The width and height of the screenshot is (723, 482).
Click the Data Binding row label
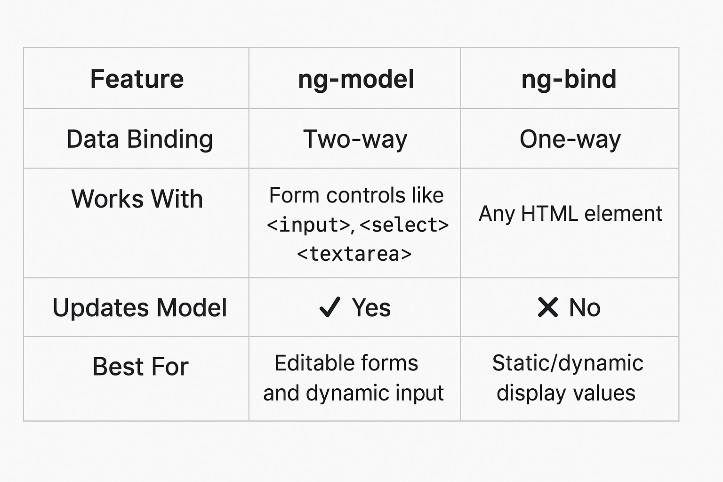coord(140,139)
